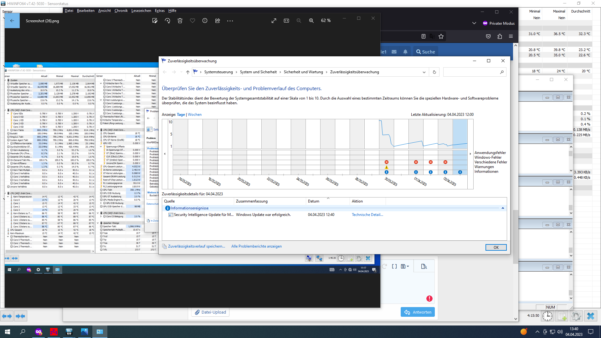Viewport: 601px width, 338px height.
Task: Click HWiNFO log file icon
Action: 562,316
